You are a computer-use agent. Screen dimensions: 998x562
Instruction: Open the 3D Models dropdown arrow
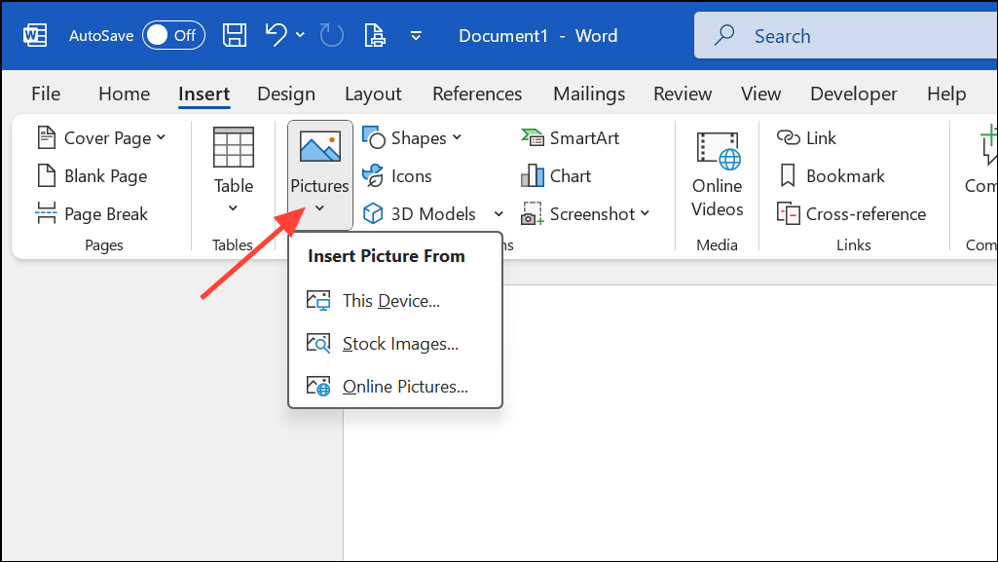[x=499, y=214]
